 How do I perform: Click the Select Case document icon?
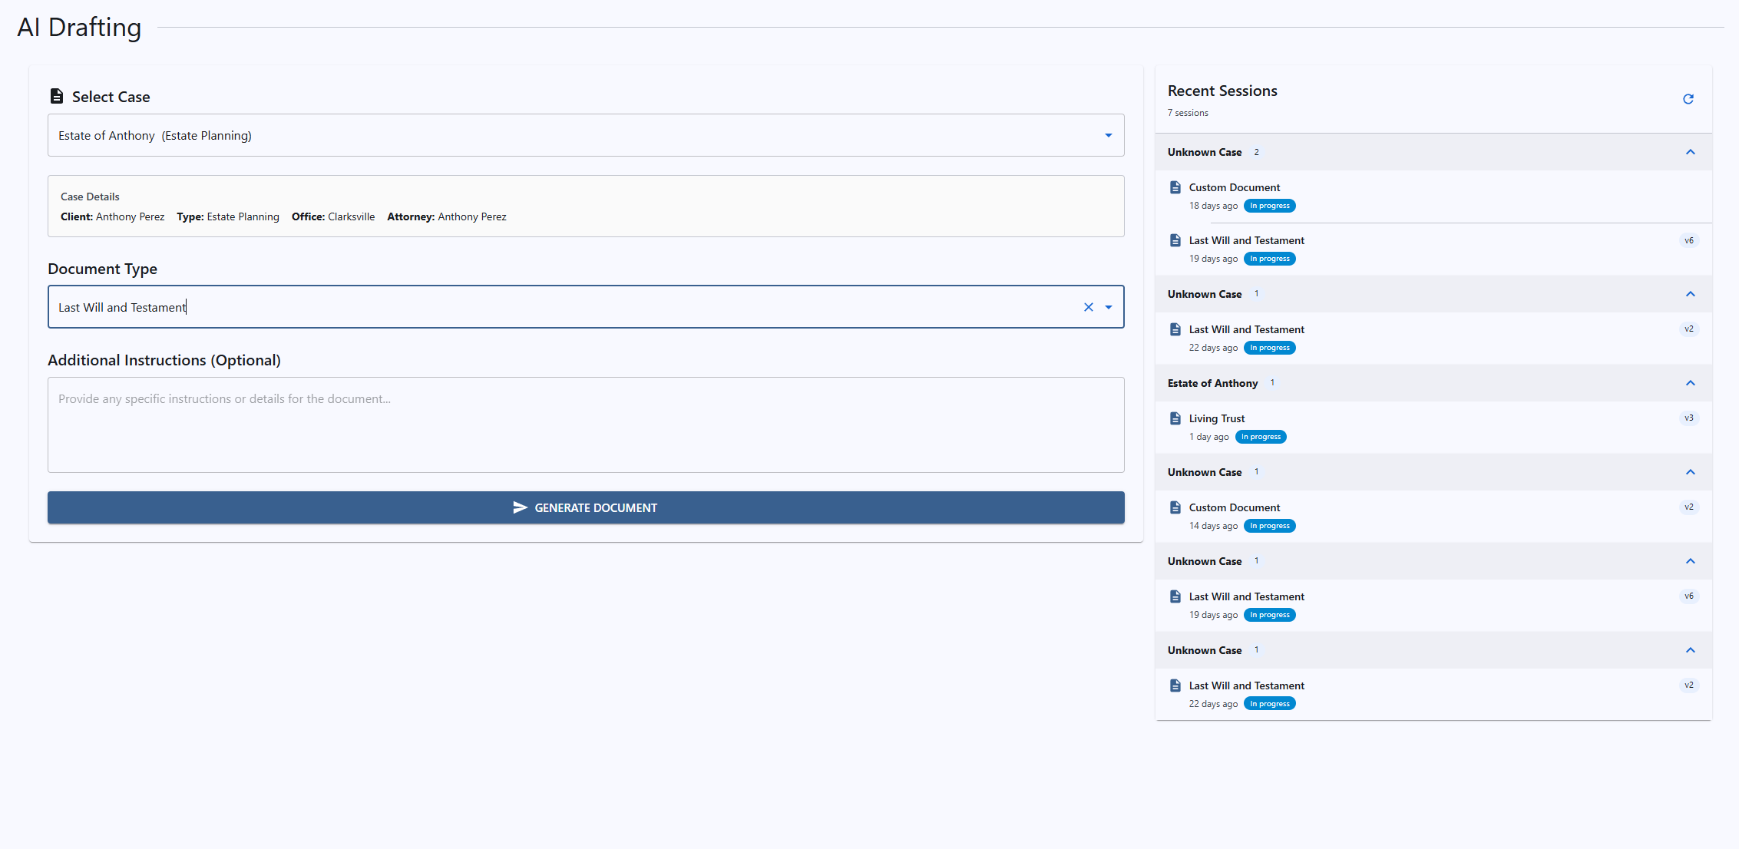(57, 96)
